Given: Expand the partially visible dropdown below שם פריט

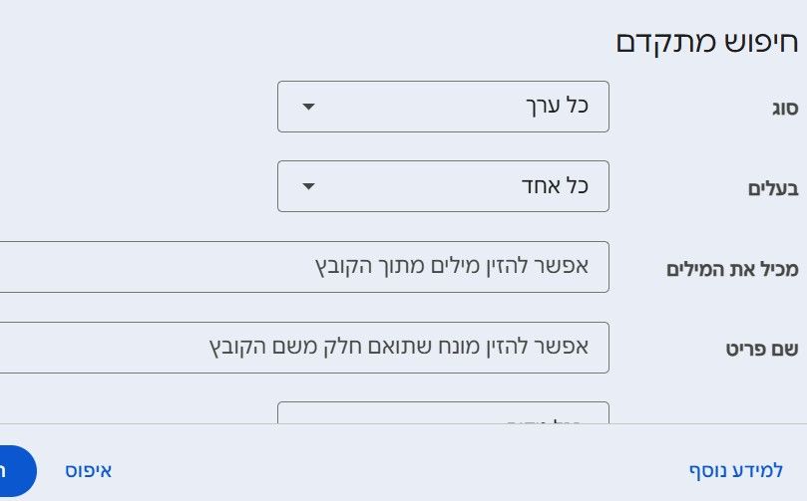Looking at the screenshot, I should [x=443, y=412].
